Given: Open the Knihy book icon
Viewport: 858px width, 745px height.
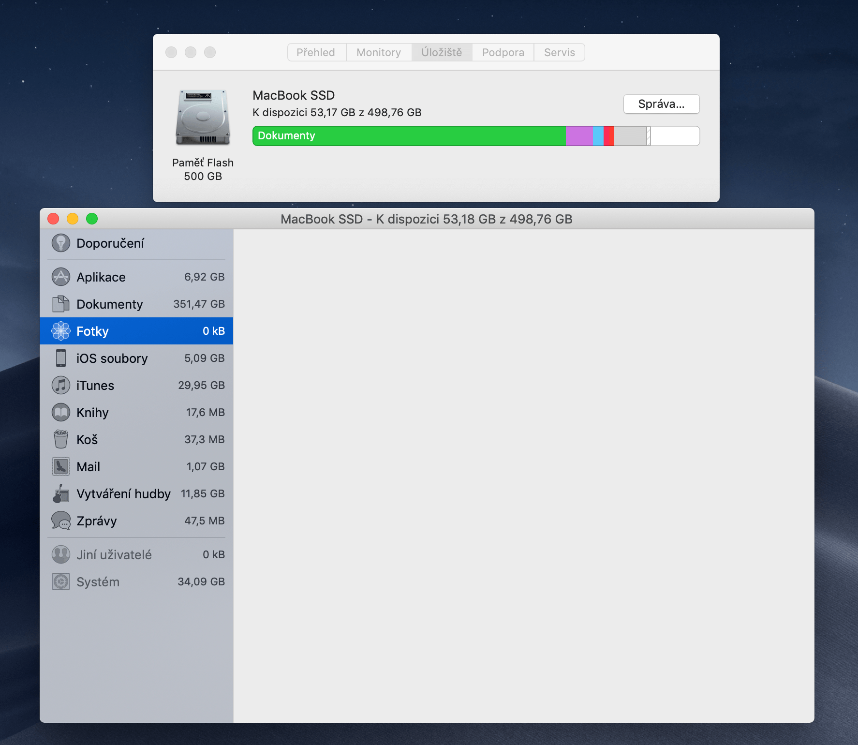Looking at the screenshot, I should [x=61, y=412].
